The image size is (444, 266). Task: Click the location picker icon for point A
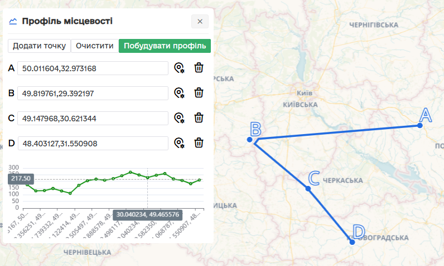tap(179, 68)
